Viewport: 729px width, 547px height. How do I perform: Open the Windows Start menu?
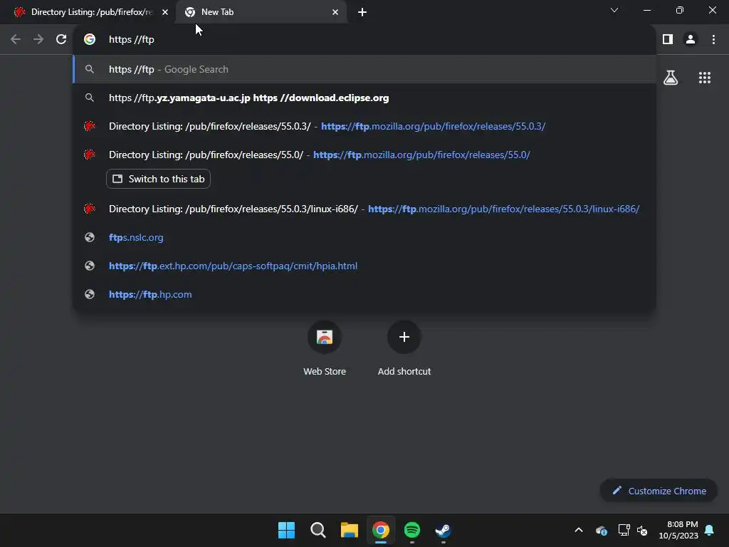(286, 530)
